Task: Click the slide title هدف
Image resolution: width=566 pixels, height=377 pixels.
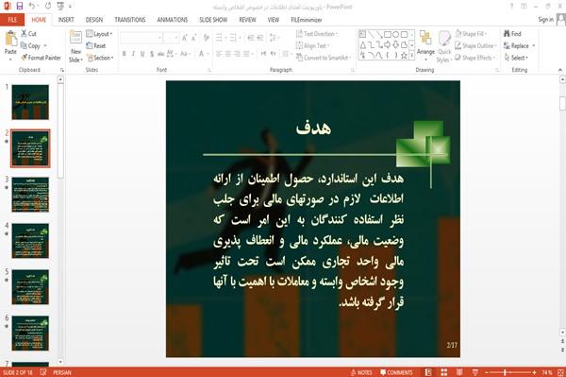Action: click(x=313, y=129)
